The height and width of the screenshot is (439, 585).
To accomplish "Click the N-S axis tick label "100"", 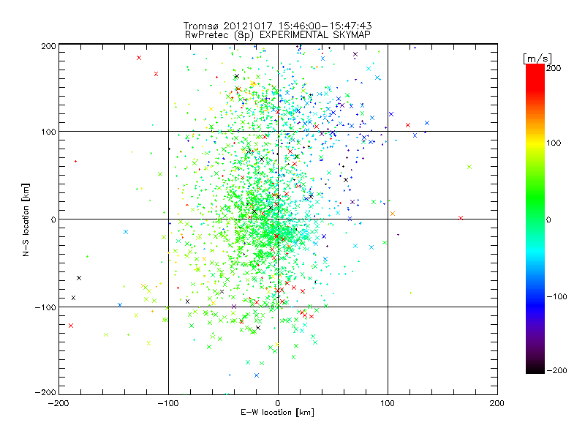I will click(x=48, y=132).
